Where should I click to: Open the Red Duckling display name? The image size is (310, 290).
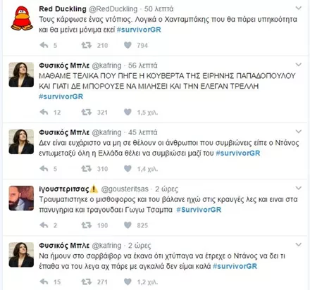pos(63,9)
